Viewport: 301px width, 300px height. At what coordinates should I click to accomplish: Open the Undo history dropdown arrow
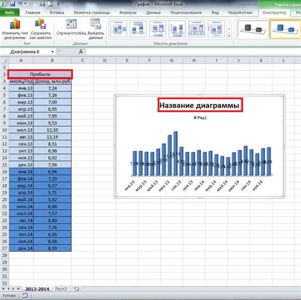click(25, 4)
